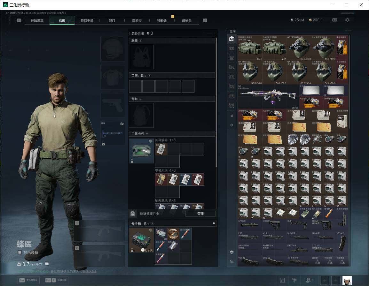Image resolution: width=369 pixels, height=286 pixels.
Task: Click the player avatar in the bottom corner
Action: (347, 281)
